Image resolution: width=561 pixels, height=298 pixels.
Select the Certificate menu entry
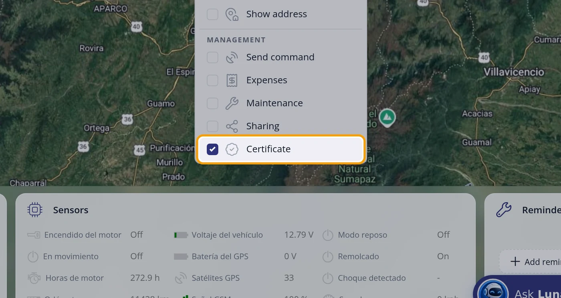pos(280,150)
